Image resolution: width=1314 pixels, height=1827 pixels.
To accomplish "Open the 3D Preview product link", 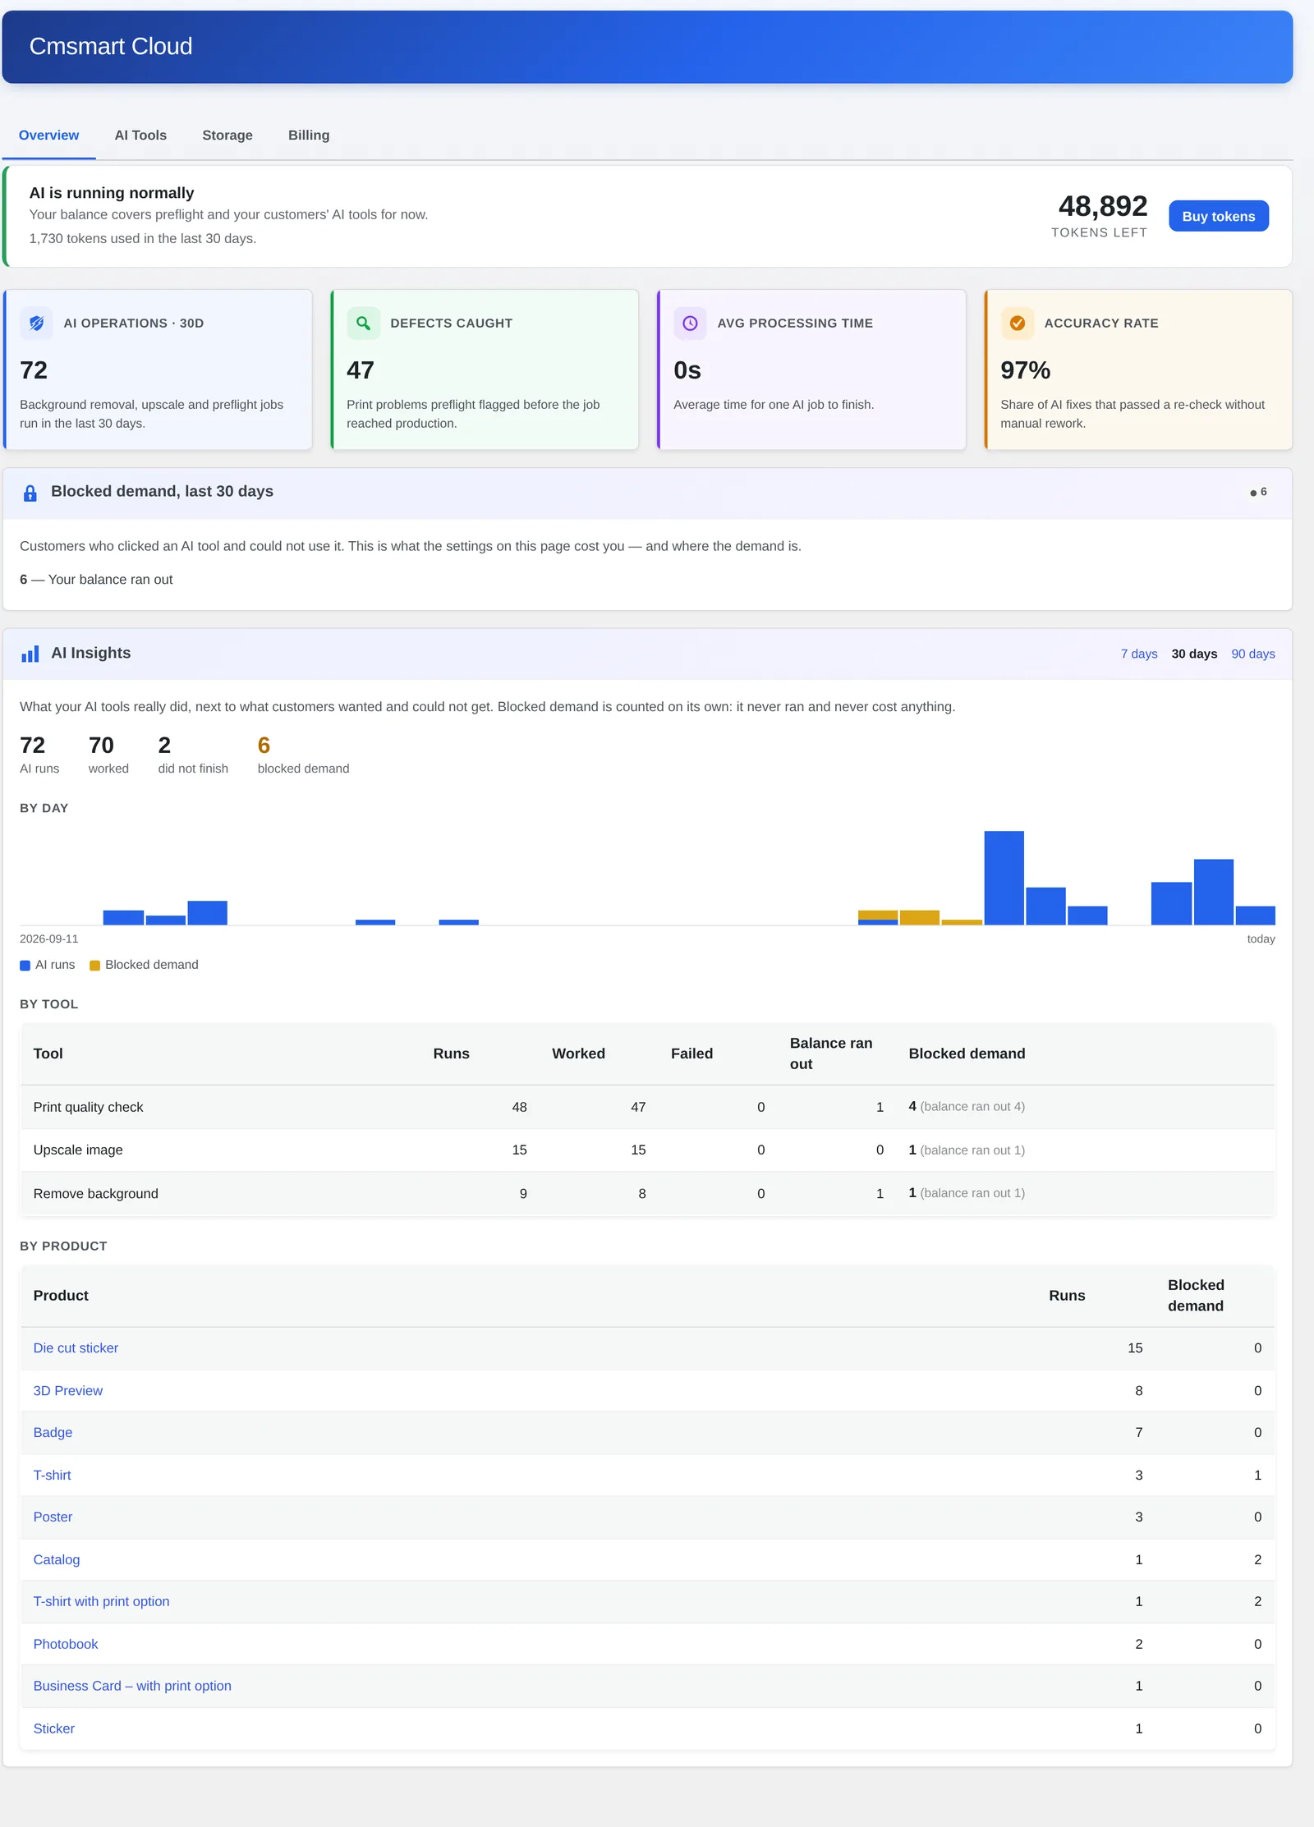I will pyautogui.click(x=68, y=1391).
